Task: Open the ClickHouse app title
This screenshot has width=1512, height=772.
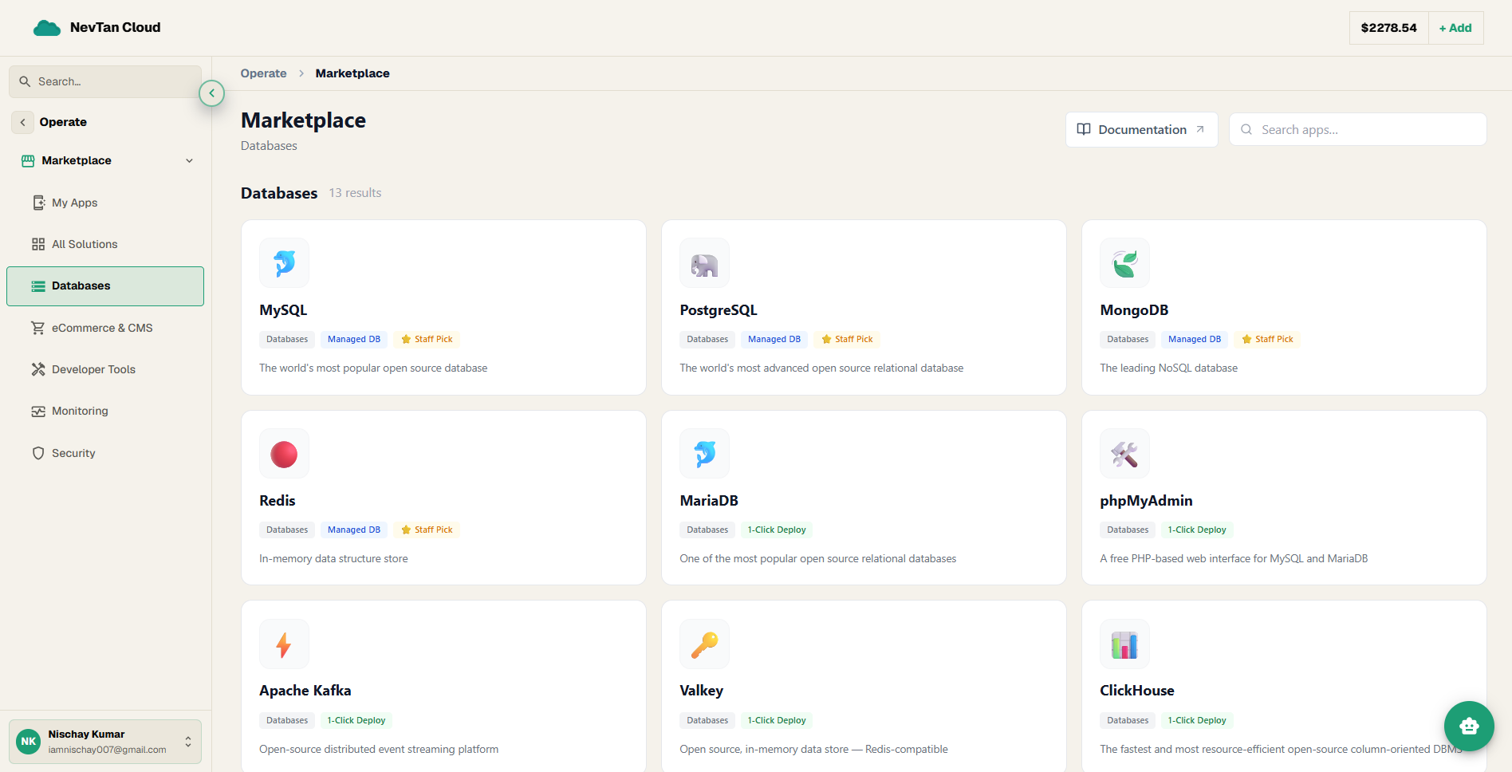Action: click(x=1137, y=691)
